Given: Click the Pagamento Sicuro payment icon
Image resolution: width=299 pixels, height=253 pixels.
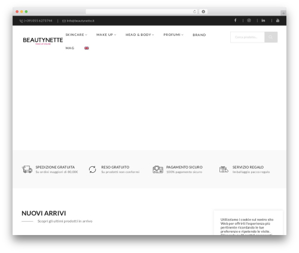Looking at the screenshot, I should pos(158,169).
